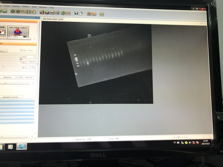Click the arrow beside the 65535 value field

pos(23,62)
